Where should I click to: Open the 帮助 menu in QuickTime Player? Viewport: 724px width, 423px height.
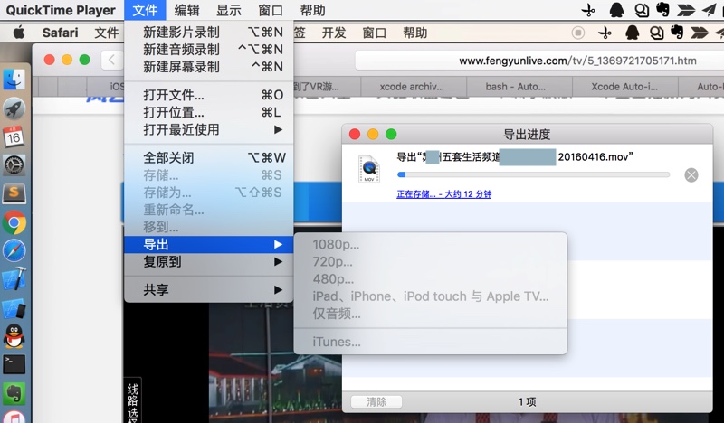pyautogui.click(x=312, y=10)
